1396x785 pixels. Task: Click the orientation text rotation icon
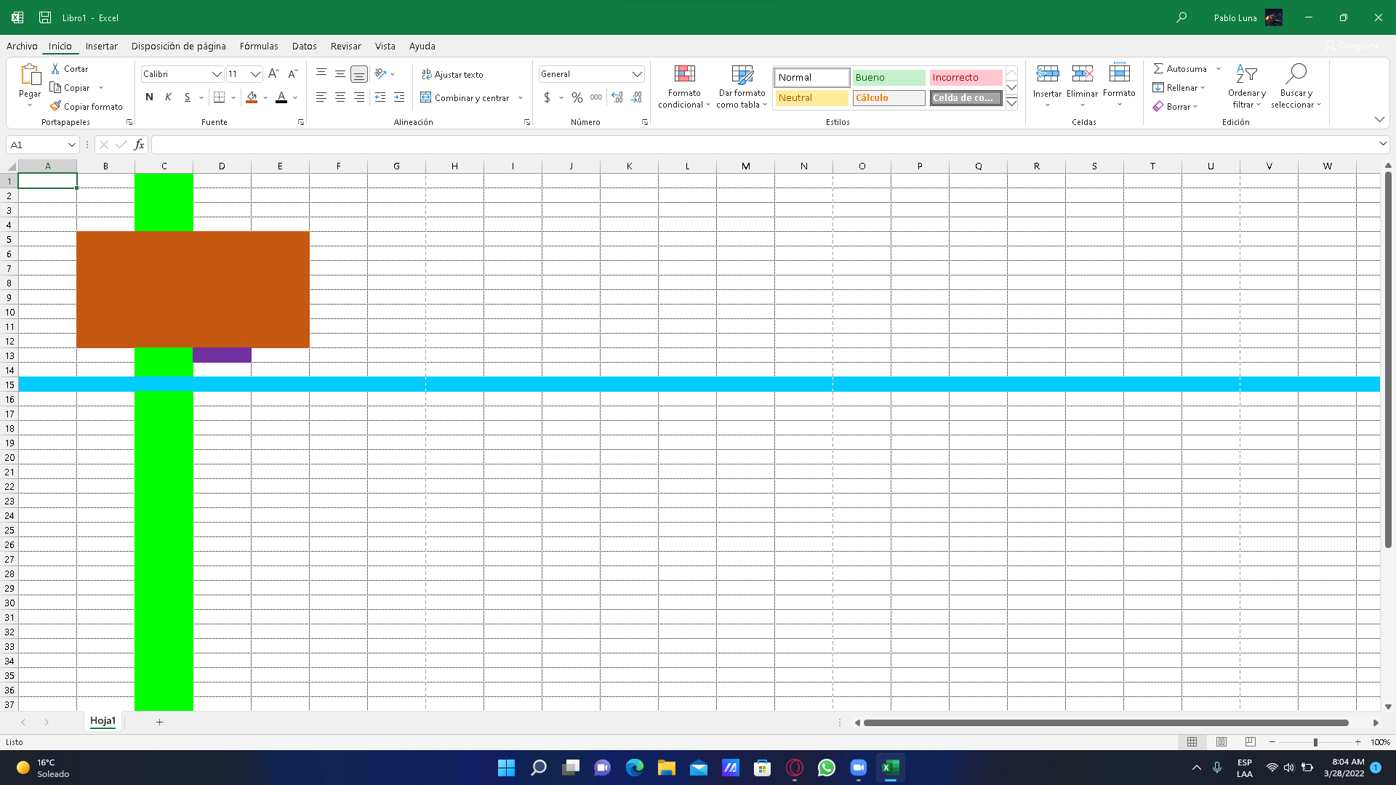click(380, 73)
